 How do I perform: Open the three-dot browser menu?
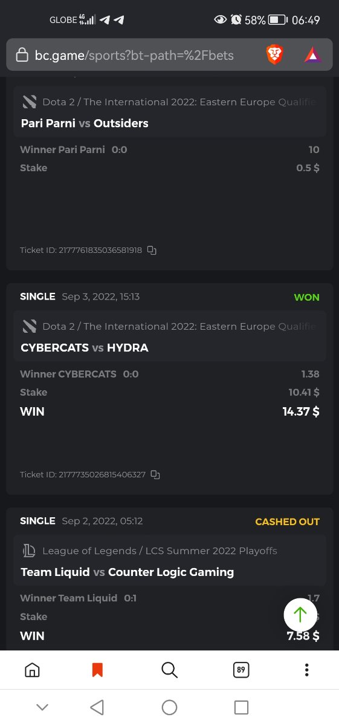point(307,670)
